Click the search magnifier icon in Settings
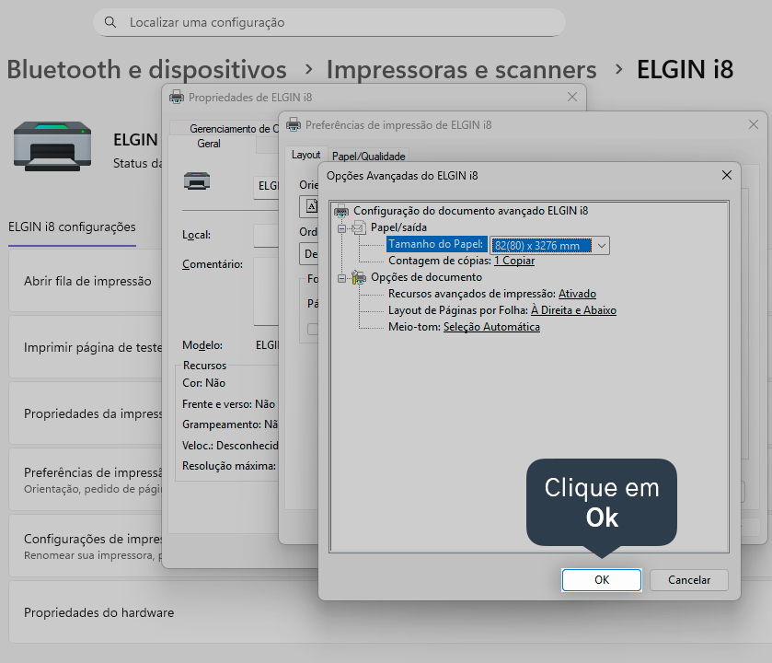The width and height of the screenshot is (772, 663). (x=110, y=22)
